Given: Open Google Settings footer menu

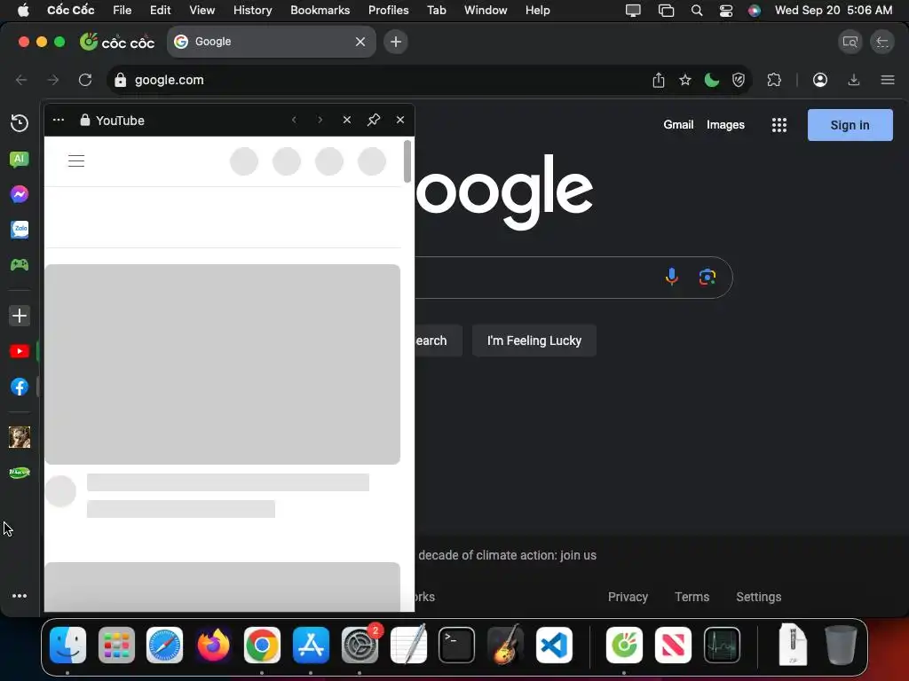Looking at the screenshot, I should (758, 597).
